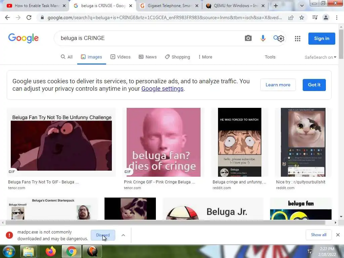
Task: Click the Pink Cringe GIF result title
Action: click(160, 182)
